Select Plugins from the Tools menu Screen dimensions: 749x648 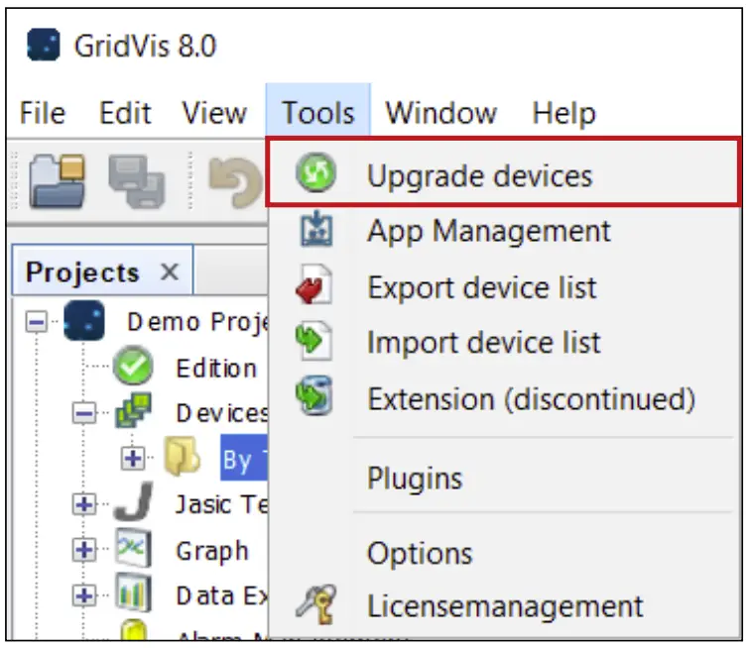(415, 479)
